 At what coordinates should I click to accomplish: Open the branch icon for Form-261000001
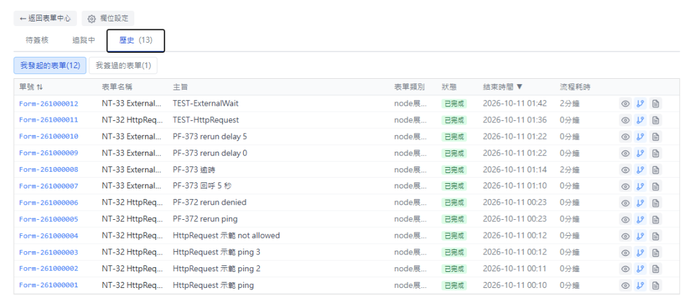pos(641,285)
